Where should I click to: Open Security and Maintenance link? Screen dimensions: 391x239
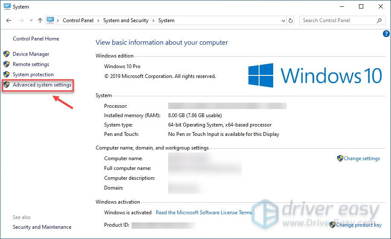(42, 227)
